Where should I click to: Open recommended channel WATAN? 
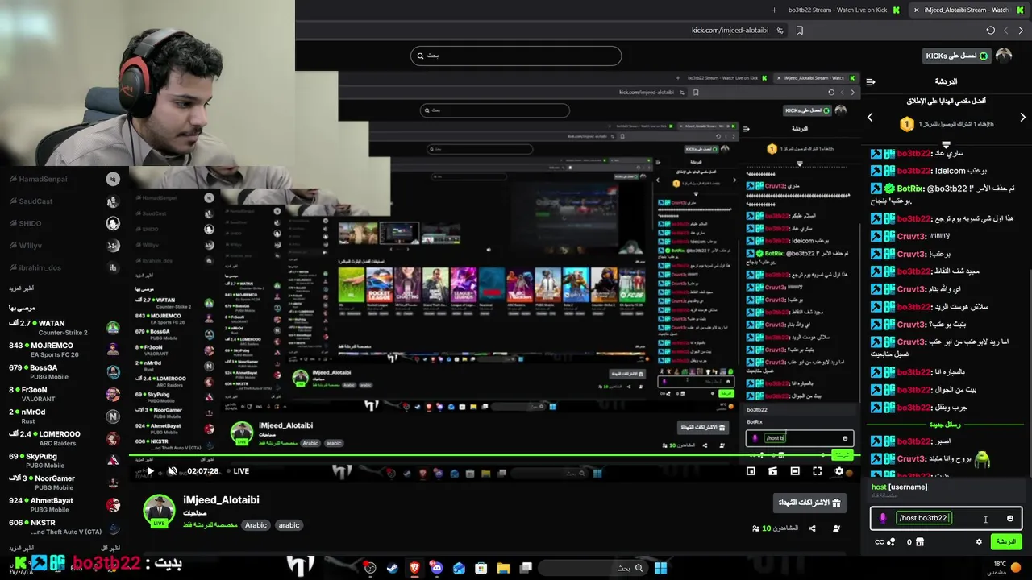(x=64, y=328)
